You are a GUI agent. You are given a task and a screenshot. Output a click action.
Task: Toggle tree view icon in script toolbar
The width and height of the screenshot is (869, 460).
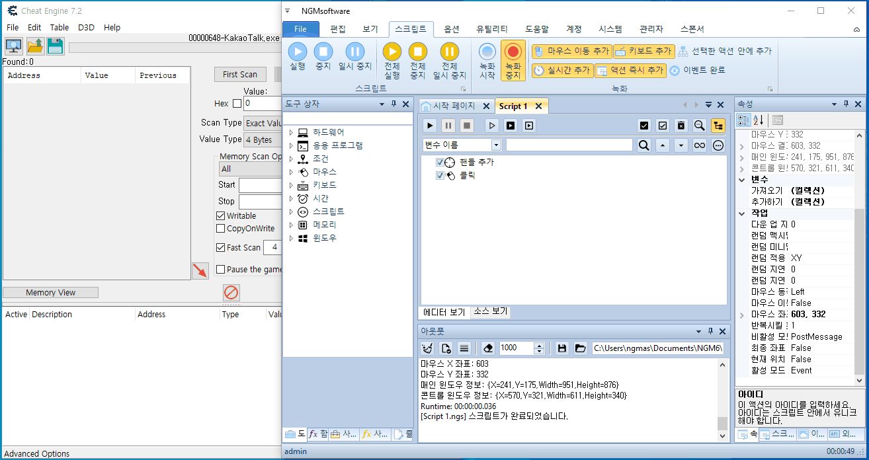718,126
